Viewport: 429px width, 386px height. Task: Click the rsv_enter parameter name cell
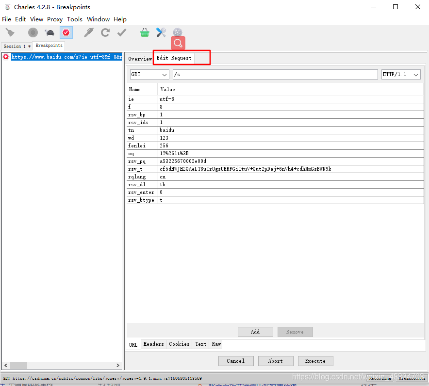click(x=142, y=193)
